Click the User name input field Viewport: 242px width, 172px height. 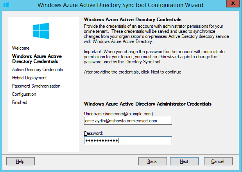tap(128, 121)
